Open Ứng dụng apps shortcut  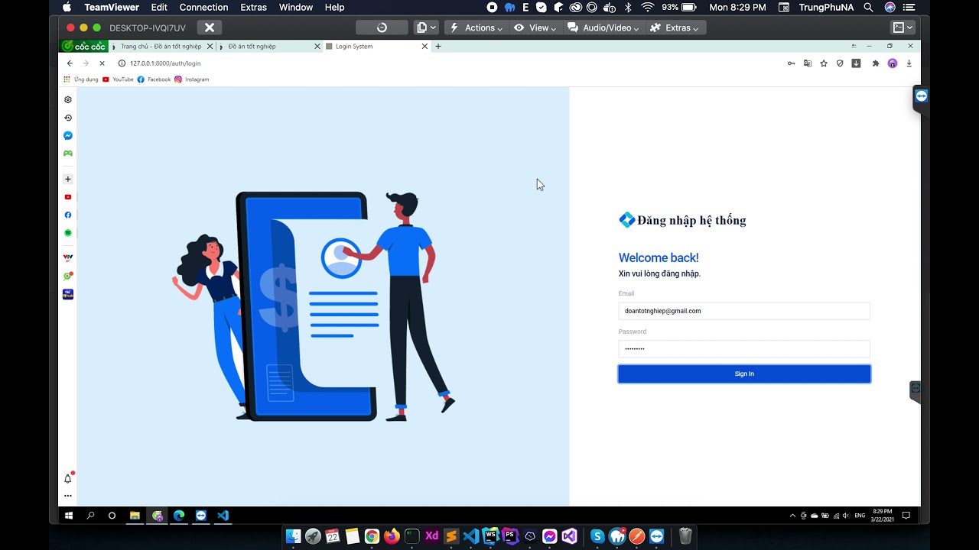click(x=81, y=79)
